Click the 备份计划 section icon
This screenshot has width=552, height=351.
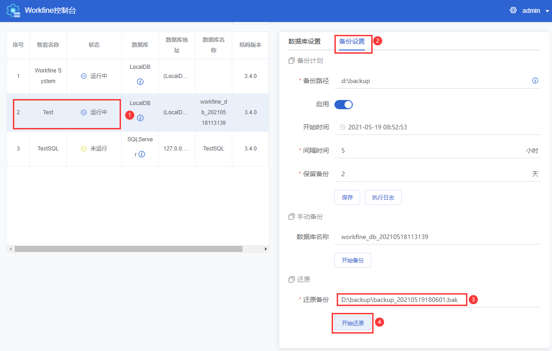click(x=291, y=61)
